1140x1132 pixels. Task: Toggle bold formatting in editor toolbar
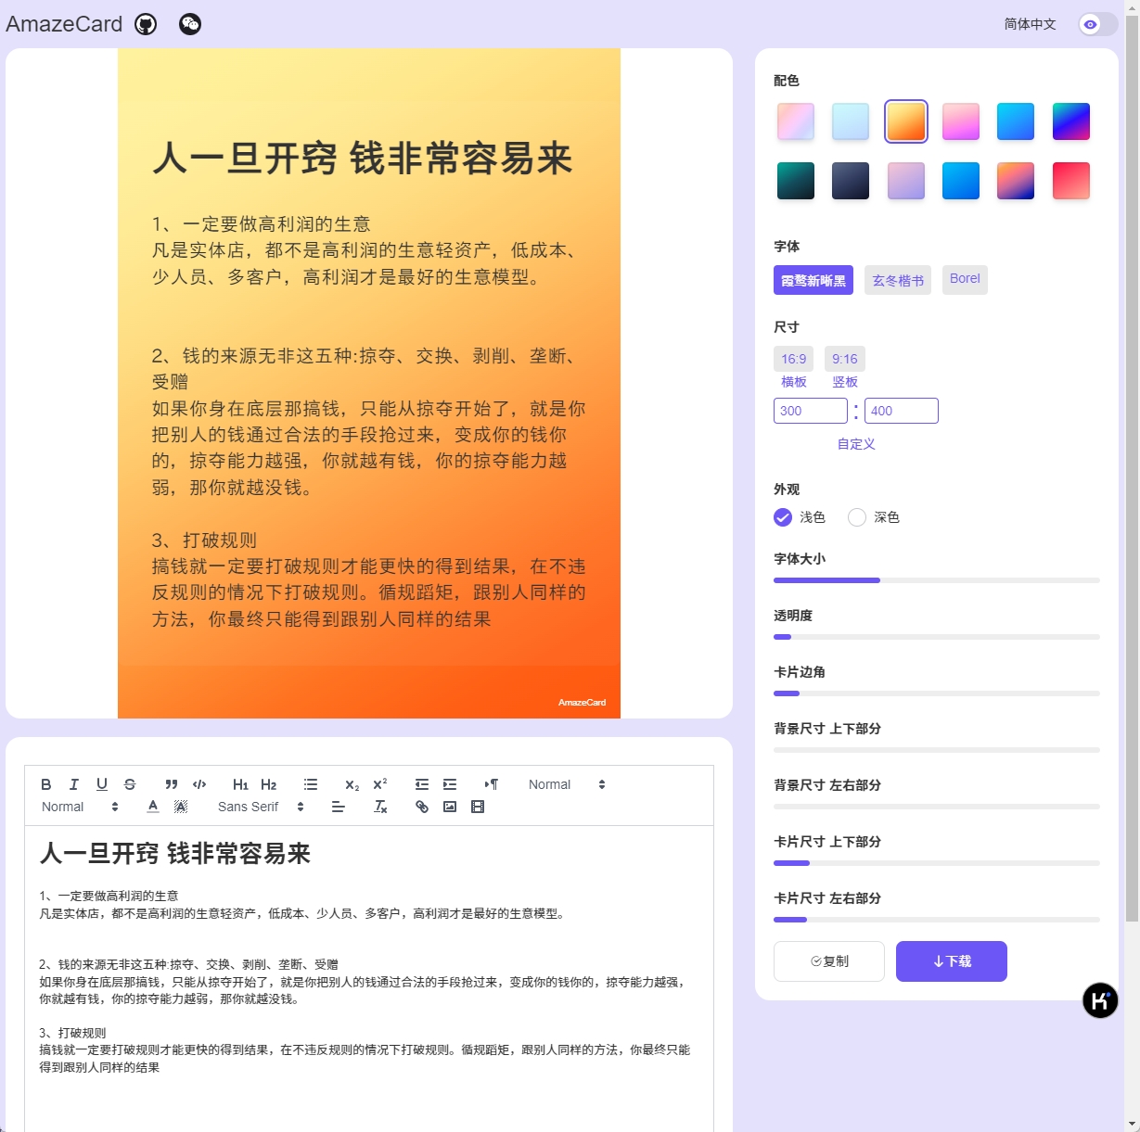[46, 784]
